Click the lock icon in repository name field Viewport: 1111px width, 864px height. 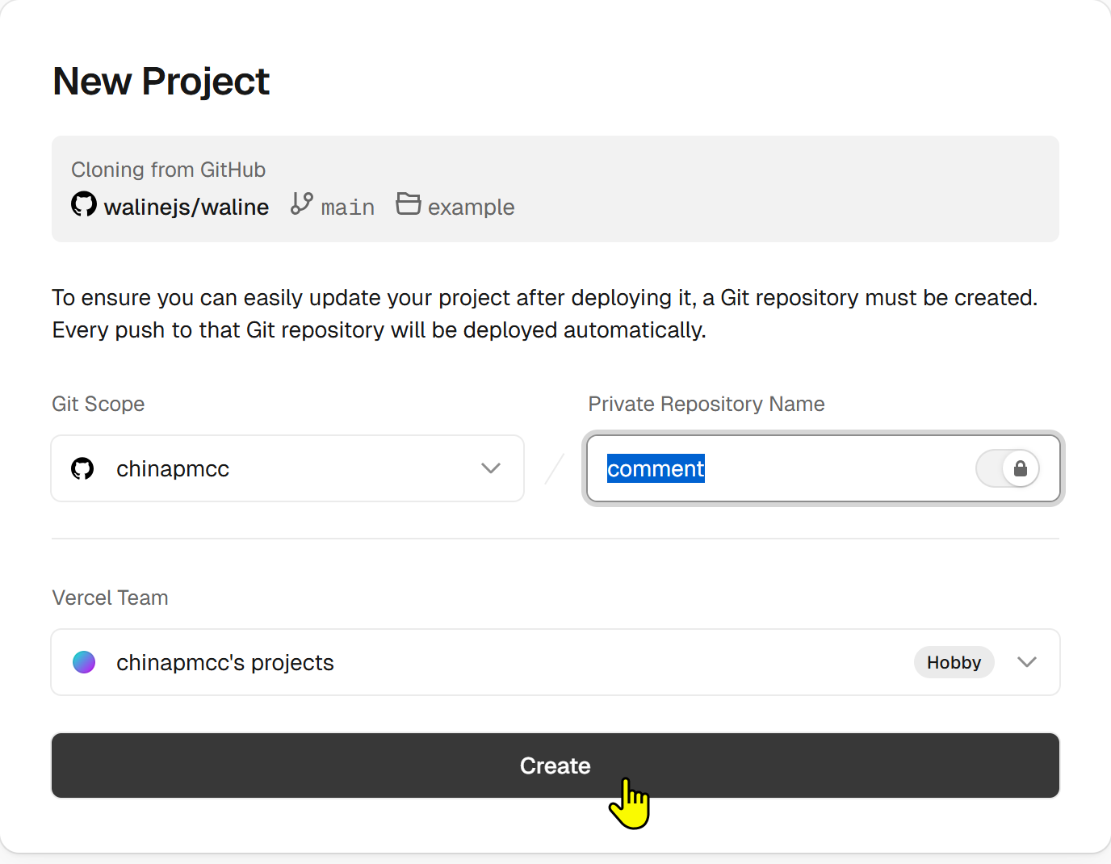(1020, 468)
